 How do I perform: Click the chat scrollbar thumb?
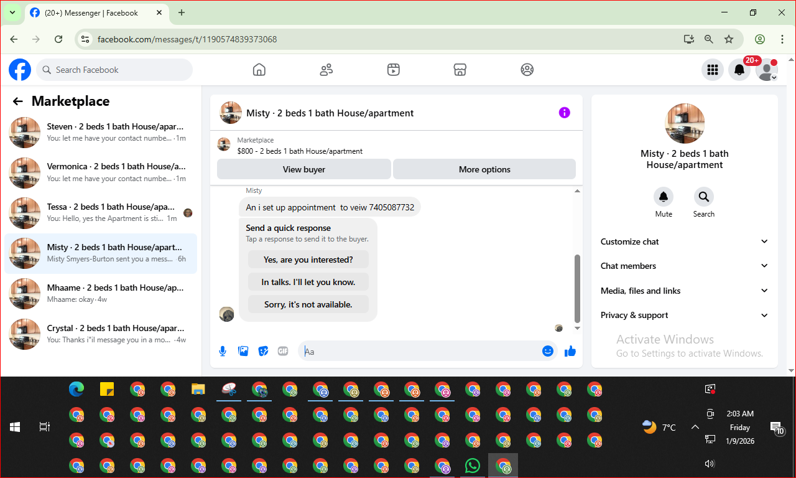tap(577, 288)
